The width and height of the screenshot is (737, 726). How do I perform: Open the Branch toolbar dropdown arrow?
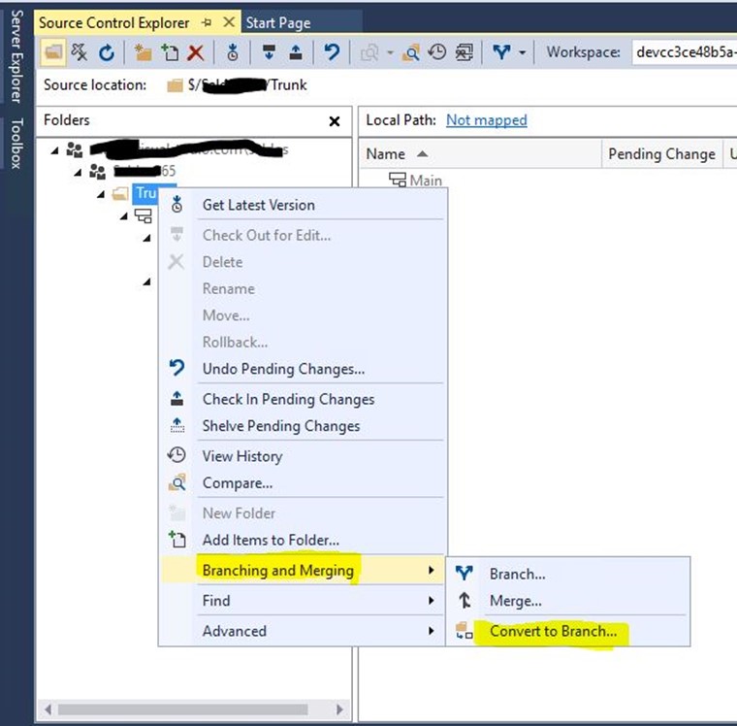[x=523, y=52]
